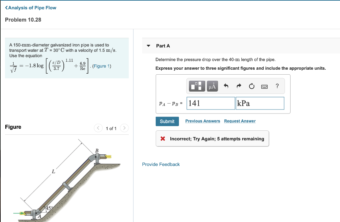Click the previous figure chevron arrow
Viewport: 340px width, 222px height.
tap(98, 128)
